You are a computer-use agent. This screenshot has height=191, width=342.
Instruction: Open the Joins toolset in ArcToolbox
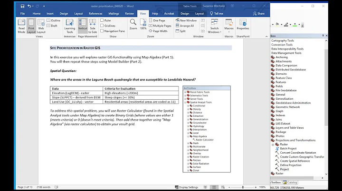(278, 119)
